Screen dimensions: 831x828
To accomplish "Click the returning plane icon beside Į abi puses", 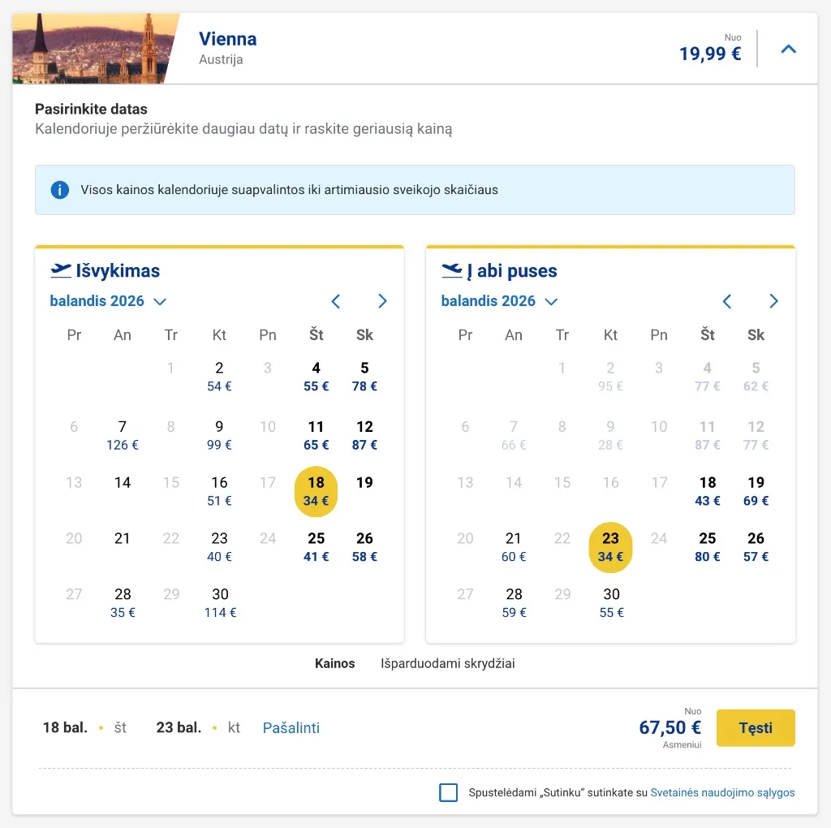I will point(452,270).
